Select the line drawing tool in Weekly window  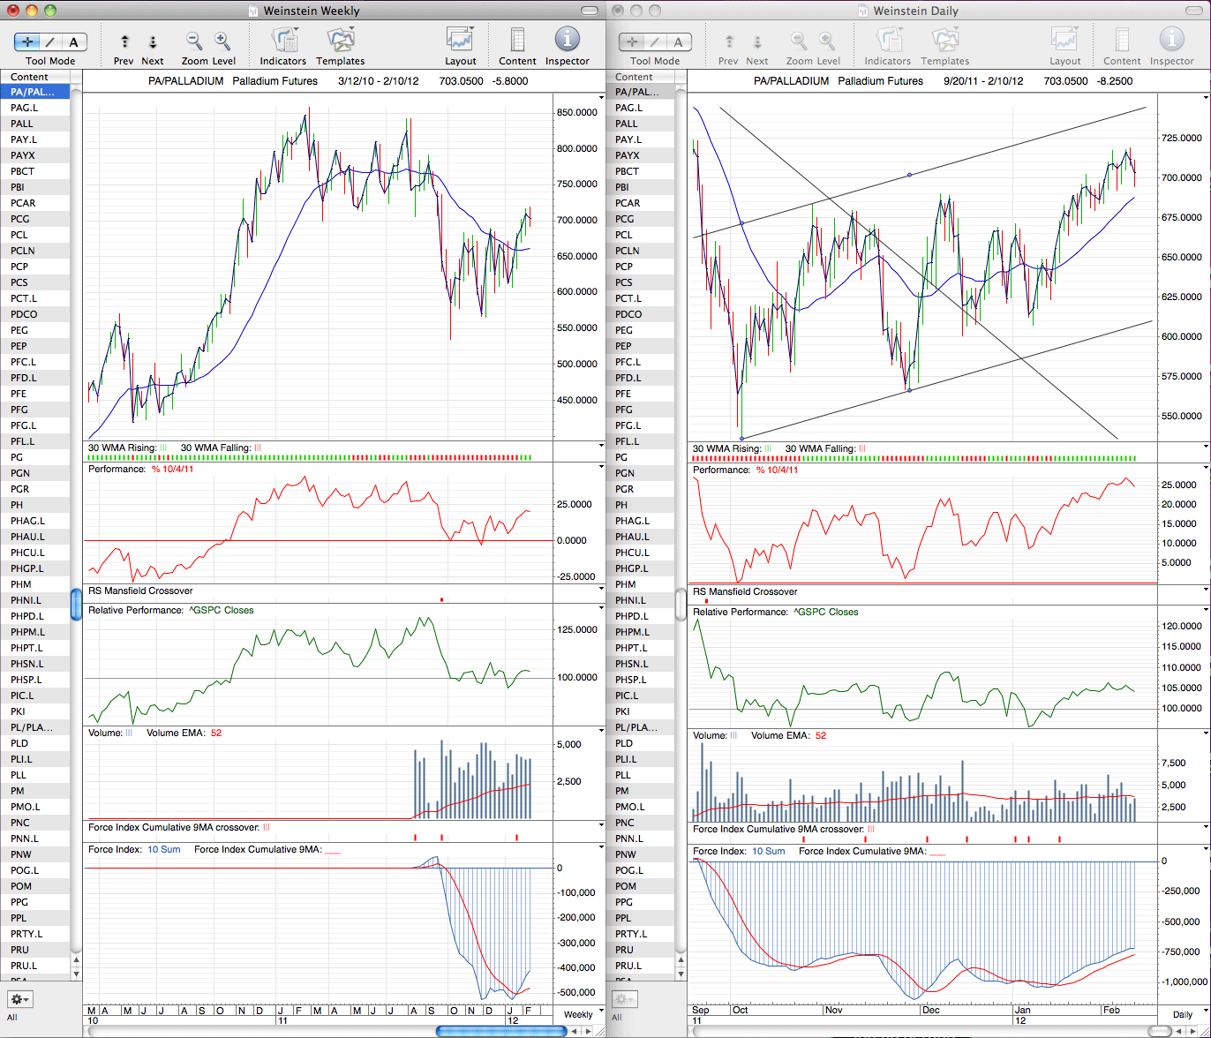click(x=50, y=41)
